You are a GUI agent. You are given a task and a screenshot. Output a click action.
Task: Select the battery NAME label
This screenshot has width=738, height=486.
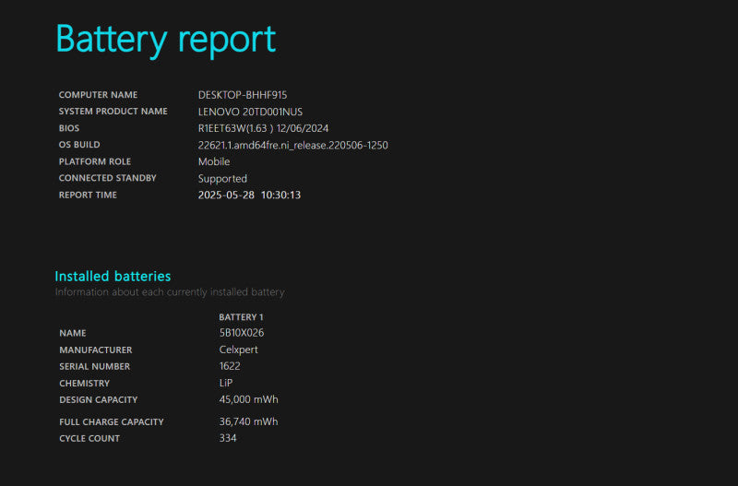[73, 333]
